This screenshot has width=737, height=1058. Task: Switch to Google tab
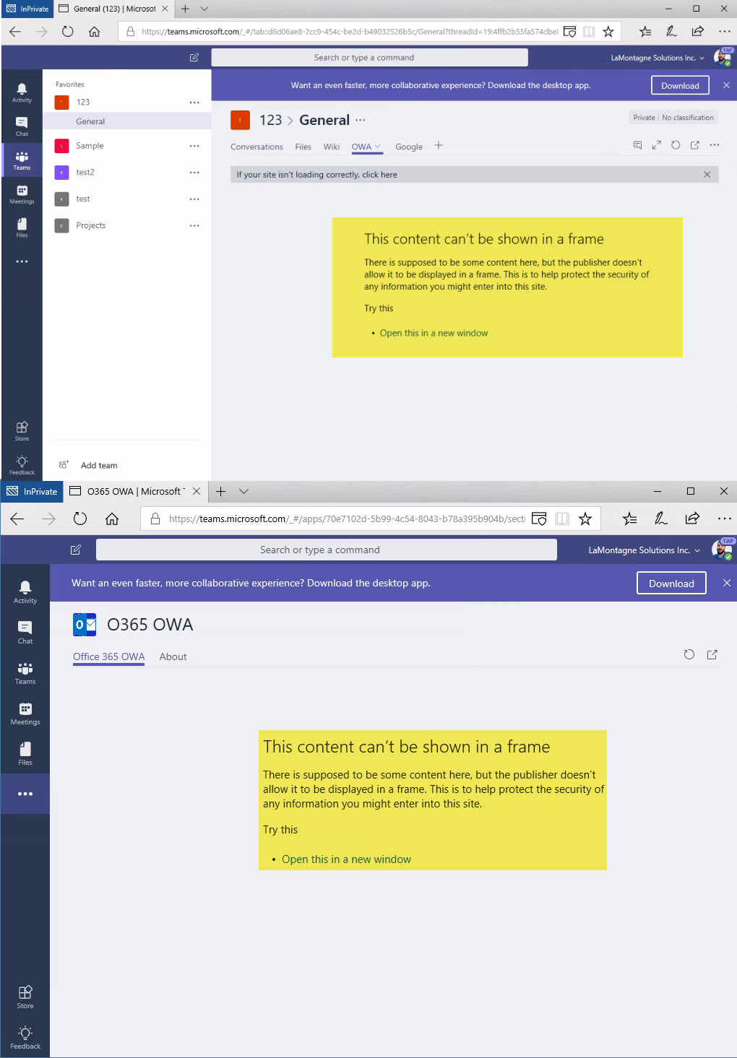pyautogui.click(x=409, y=147)
